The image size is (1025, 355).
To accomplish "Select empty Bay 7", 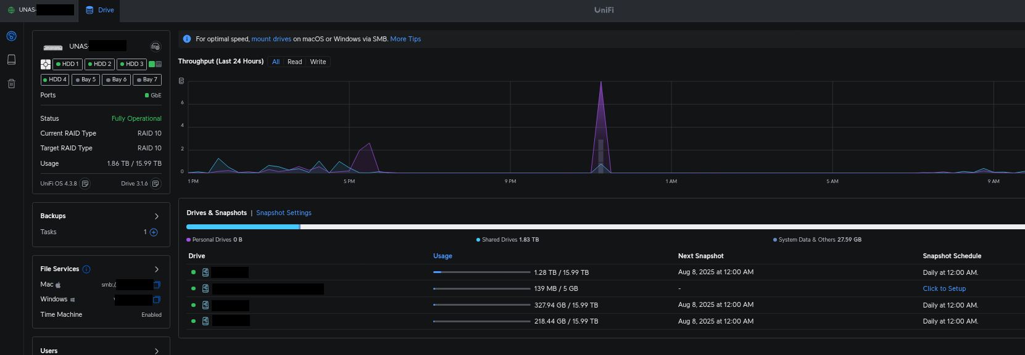I will (147, 80).
